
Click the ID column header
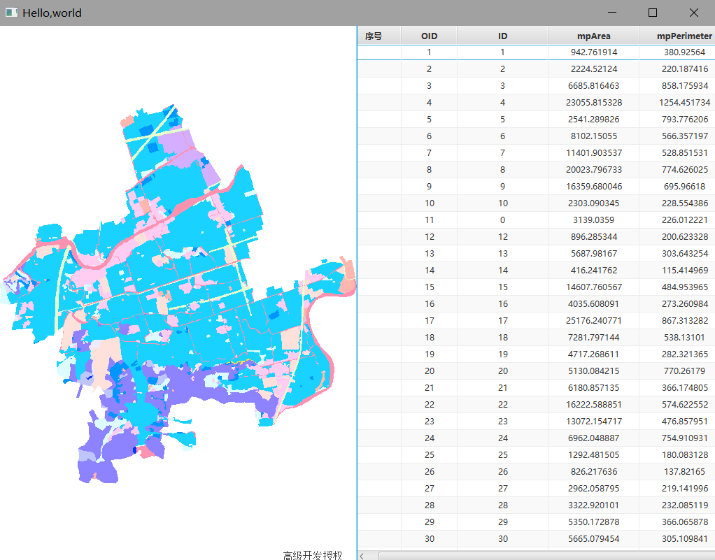502,36
